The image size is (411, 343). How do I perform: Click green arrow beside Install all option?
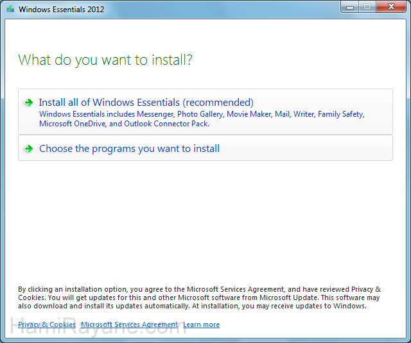tap(28, 103)
